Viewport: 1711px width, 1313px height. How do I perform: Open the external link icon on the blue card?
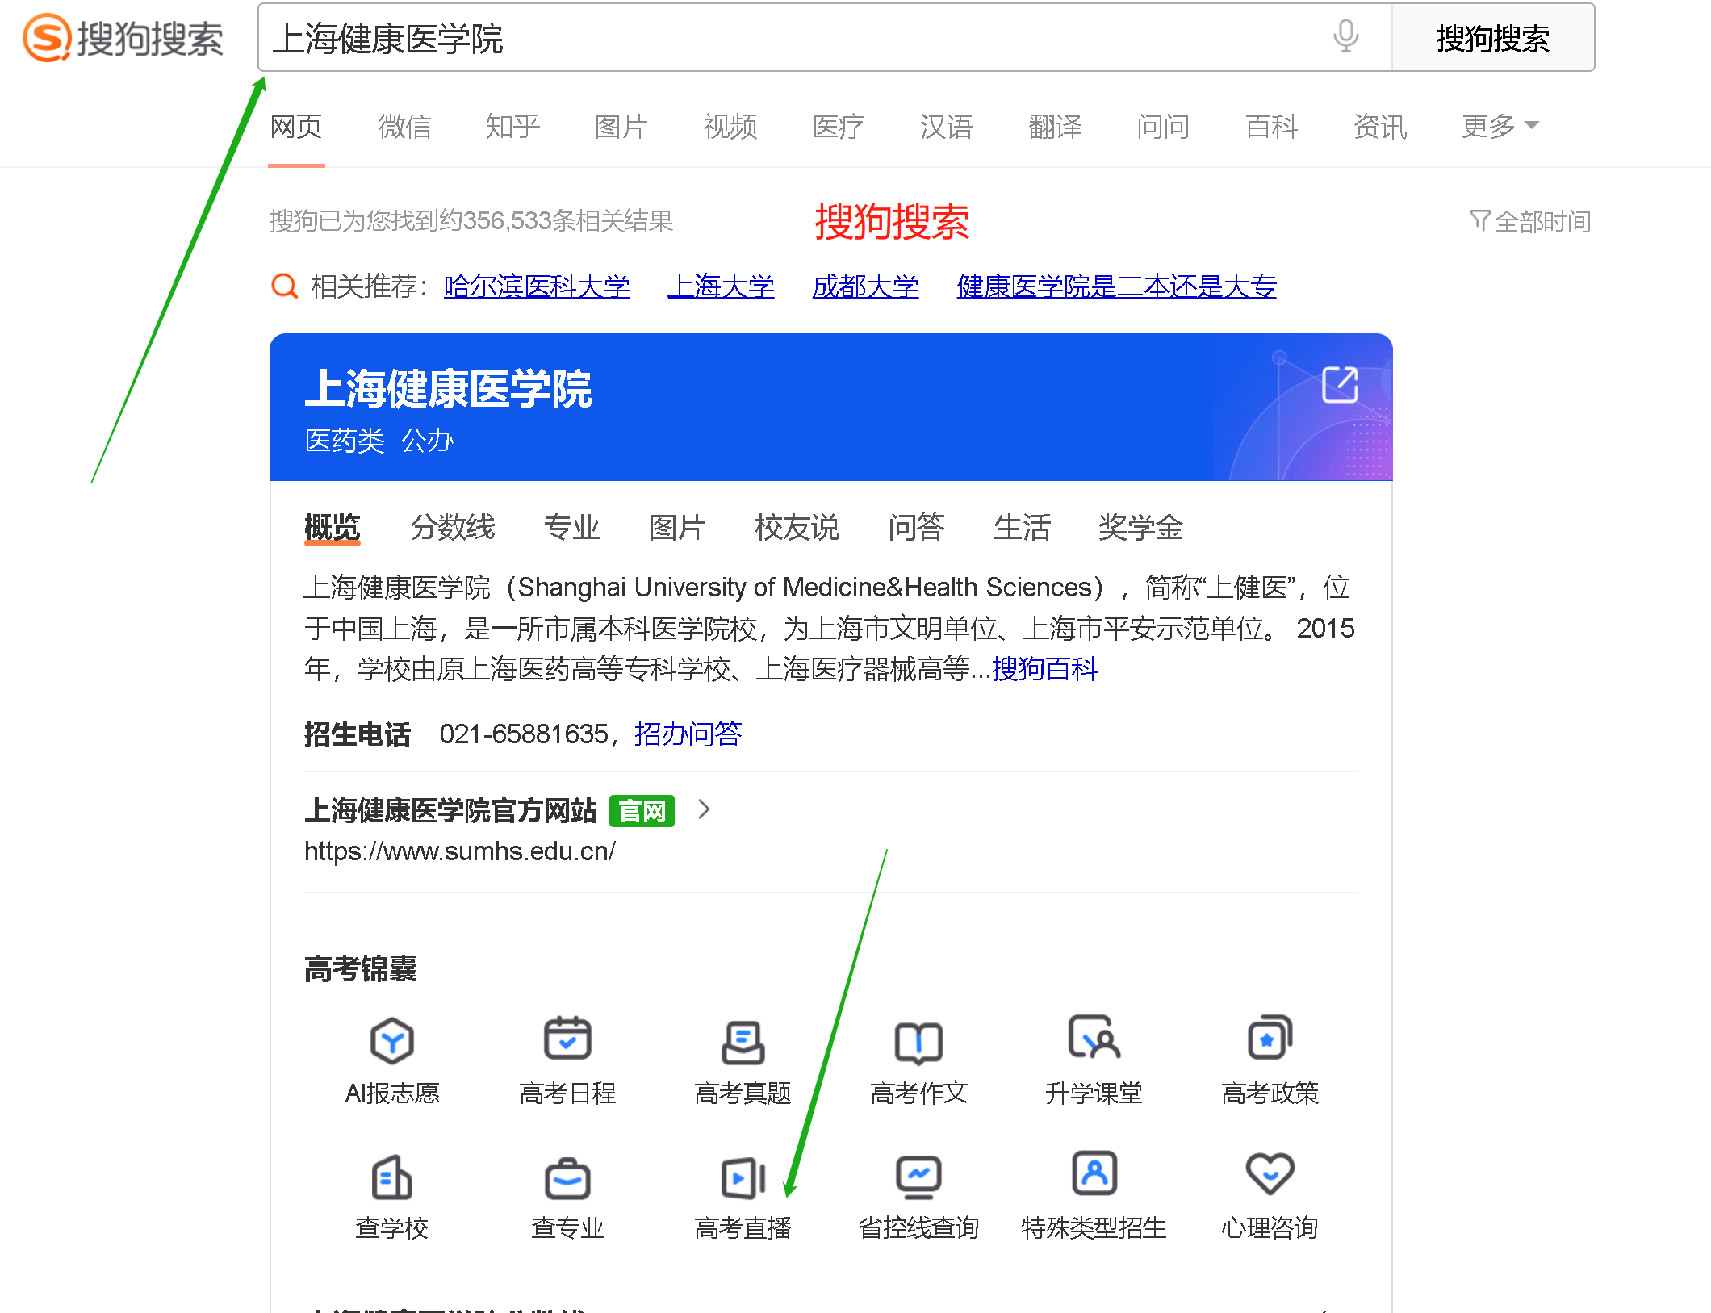click(1340, 384)
